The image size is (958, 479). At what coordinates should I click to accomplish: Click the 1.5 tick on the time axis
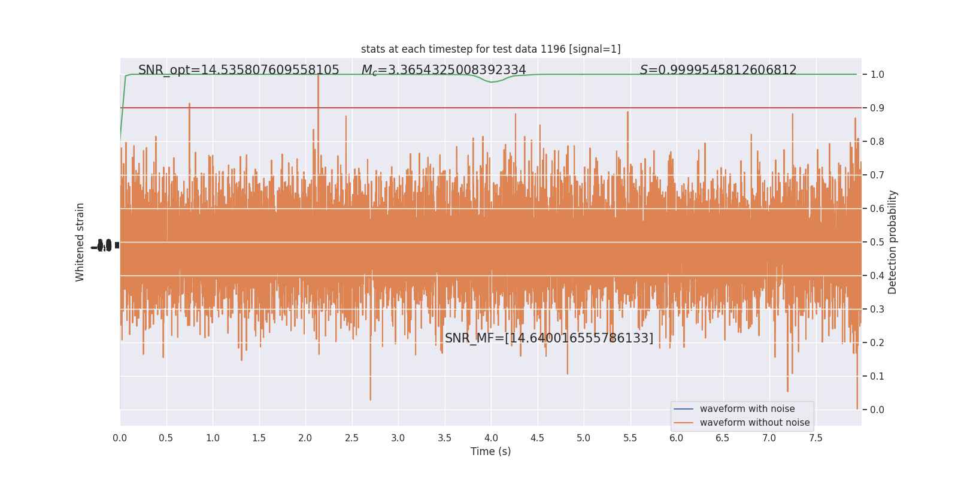pos(259,438)
